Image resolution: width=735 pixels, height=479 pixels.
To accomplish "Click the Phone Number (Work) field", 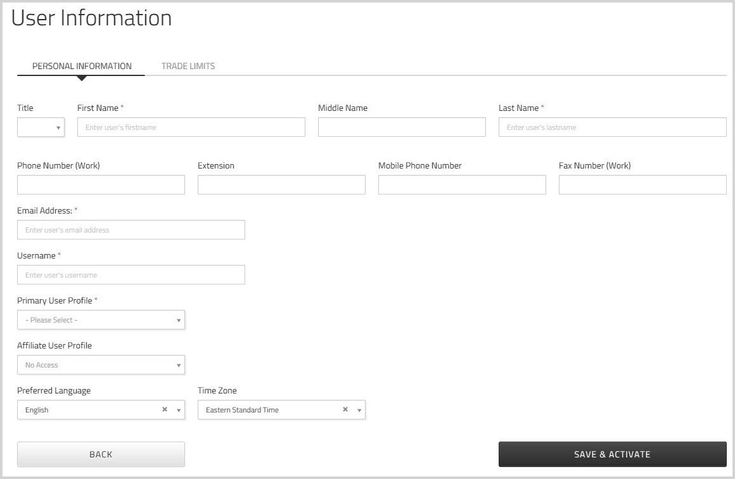I will tap(101, 184).
